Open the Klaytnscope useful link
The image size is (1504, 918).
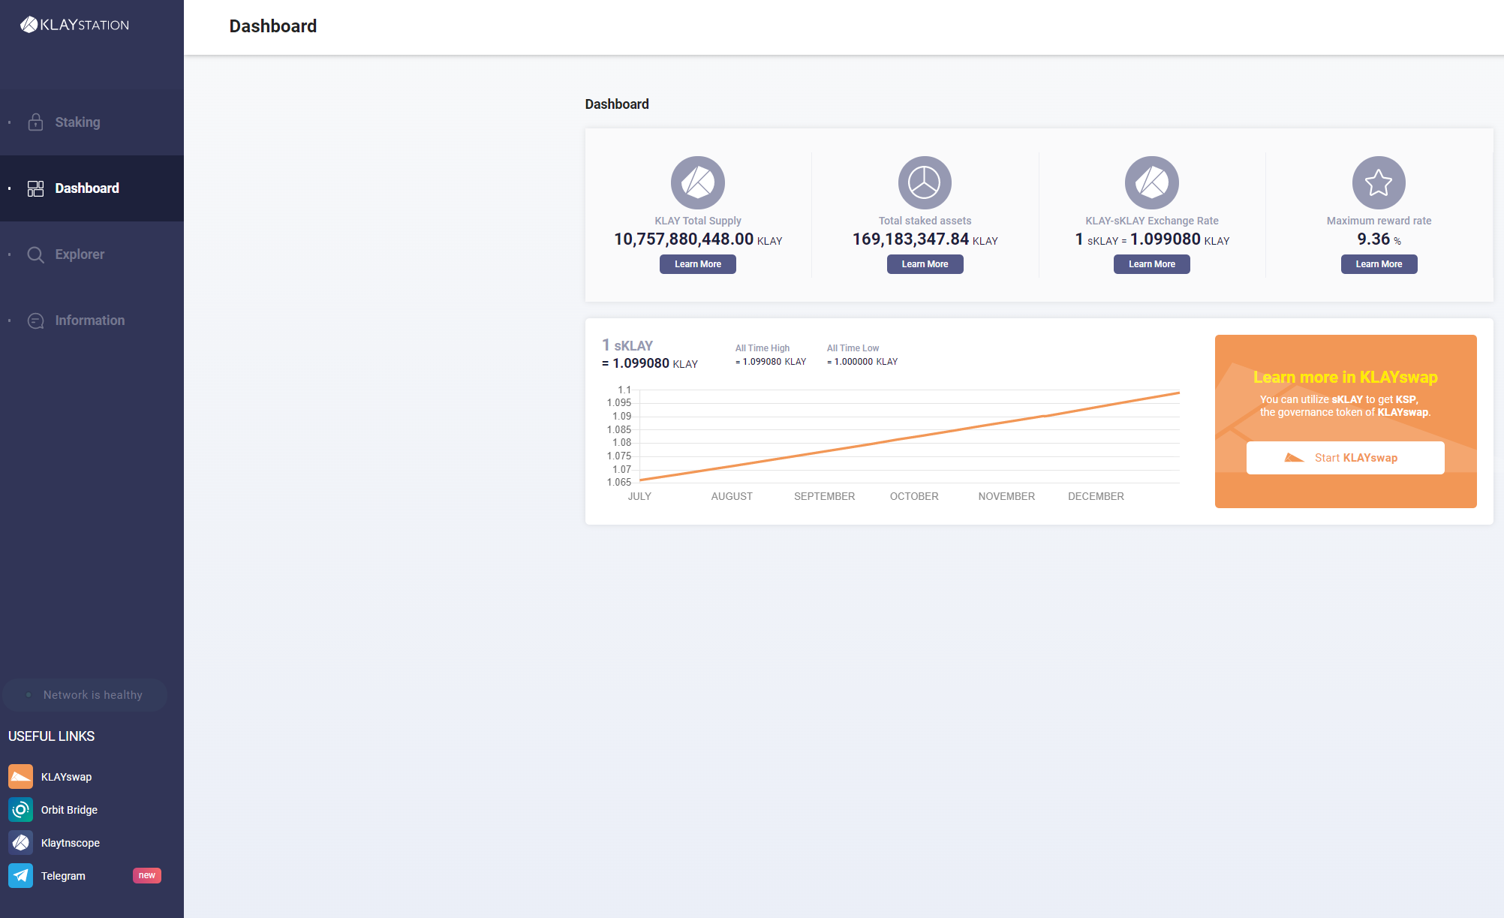pos(70,843)
